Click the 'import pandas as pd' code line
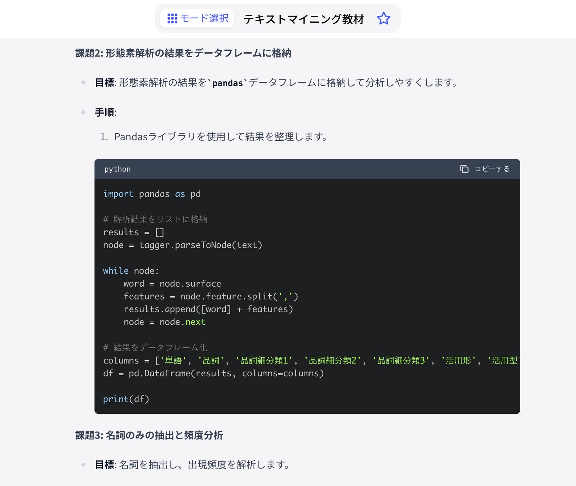Viewport: 576px width, 486px height. pos(152,194)
